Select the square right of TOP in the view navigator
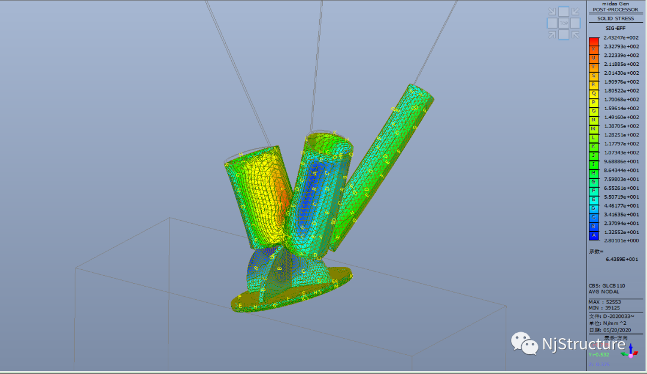The width and height of the screenshot is (647, 374). pyautogui.click(x=576, y=23)
